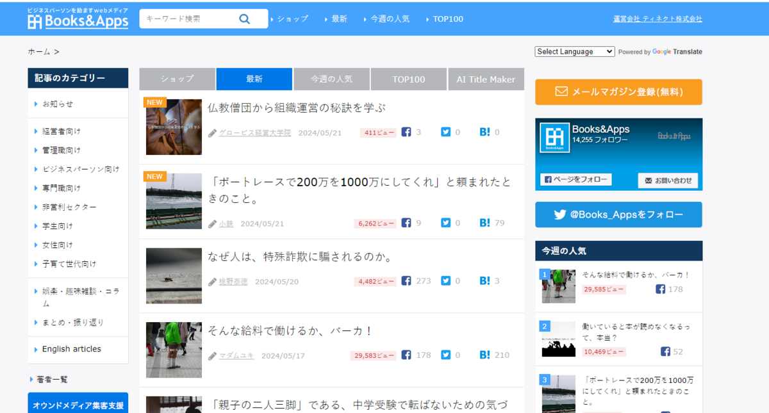Open TOP100 in the top navigation
This screenshot has height=413, width=769.
[447, 19]
